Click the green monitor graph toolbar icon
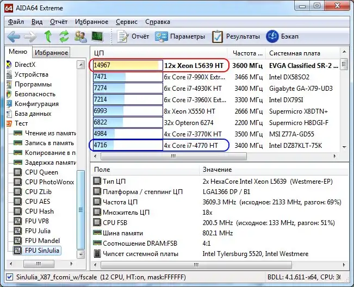Image resolution: width=354 pixels, height=287 pixels. (98, 36)
